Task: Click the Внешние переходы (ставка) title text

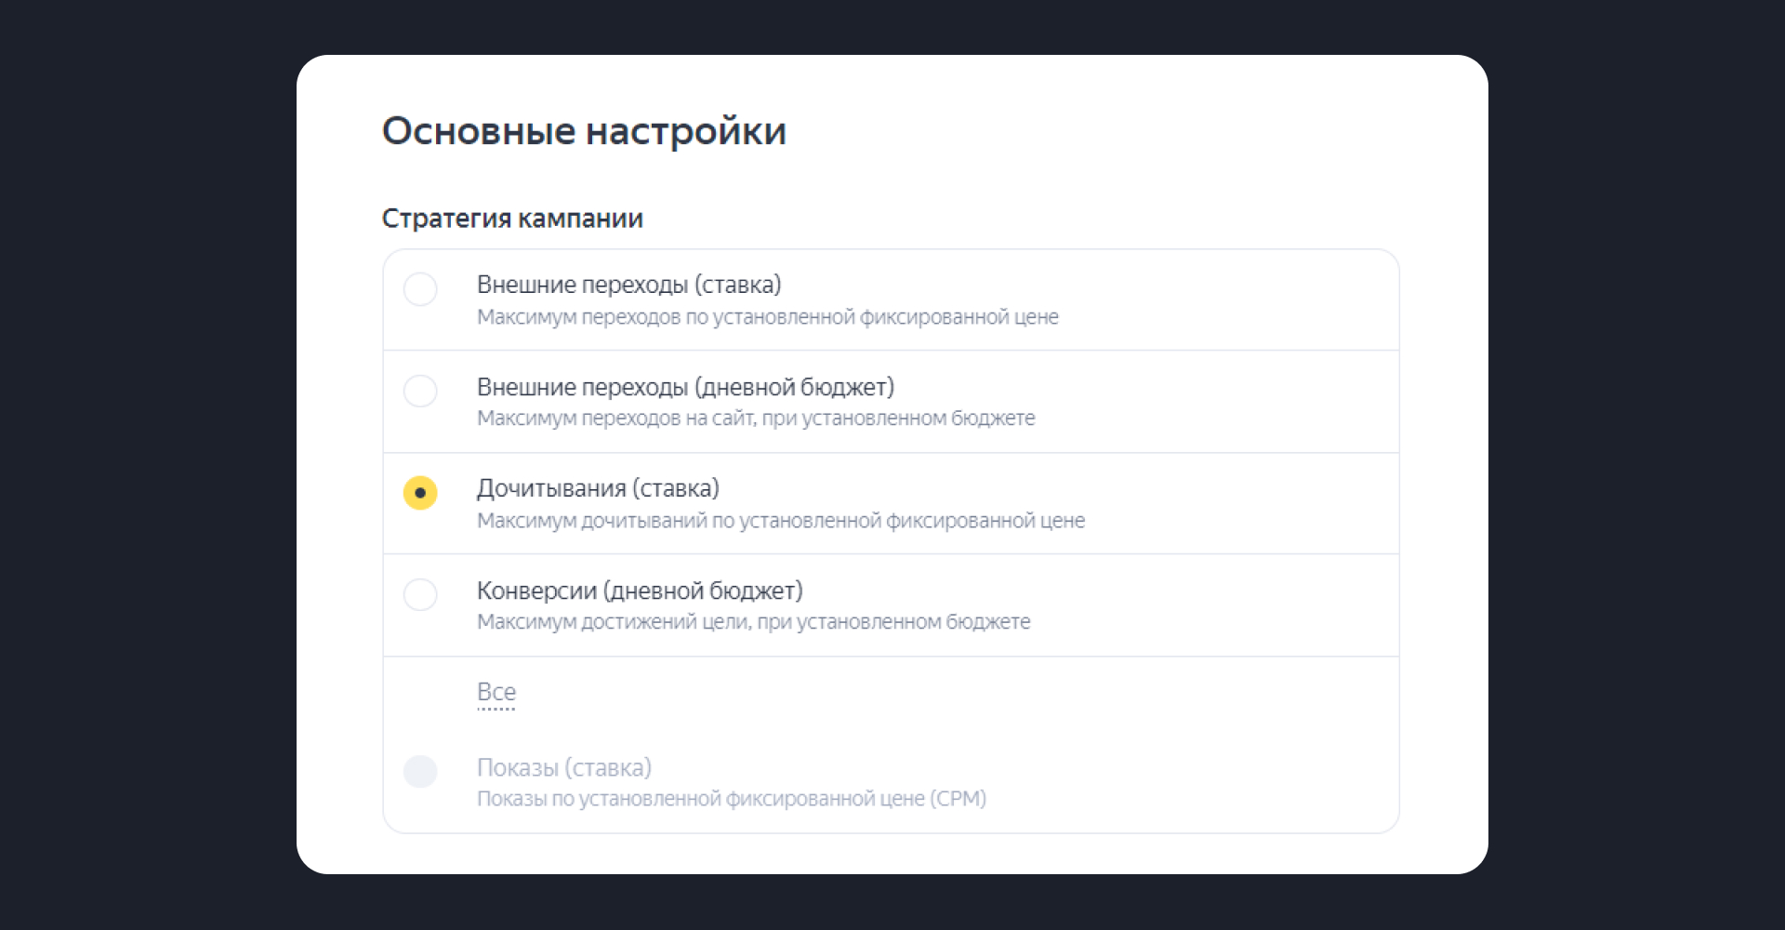Action: click(629, 285)
